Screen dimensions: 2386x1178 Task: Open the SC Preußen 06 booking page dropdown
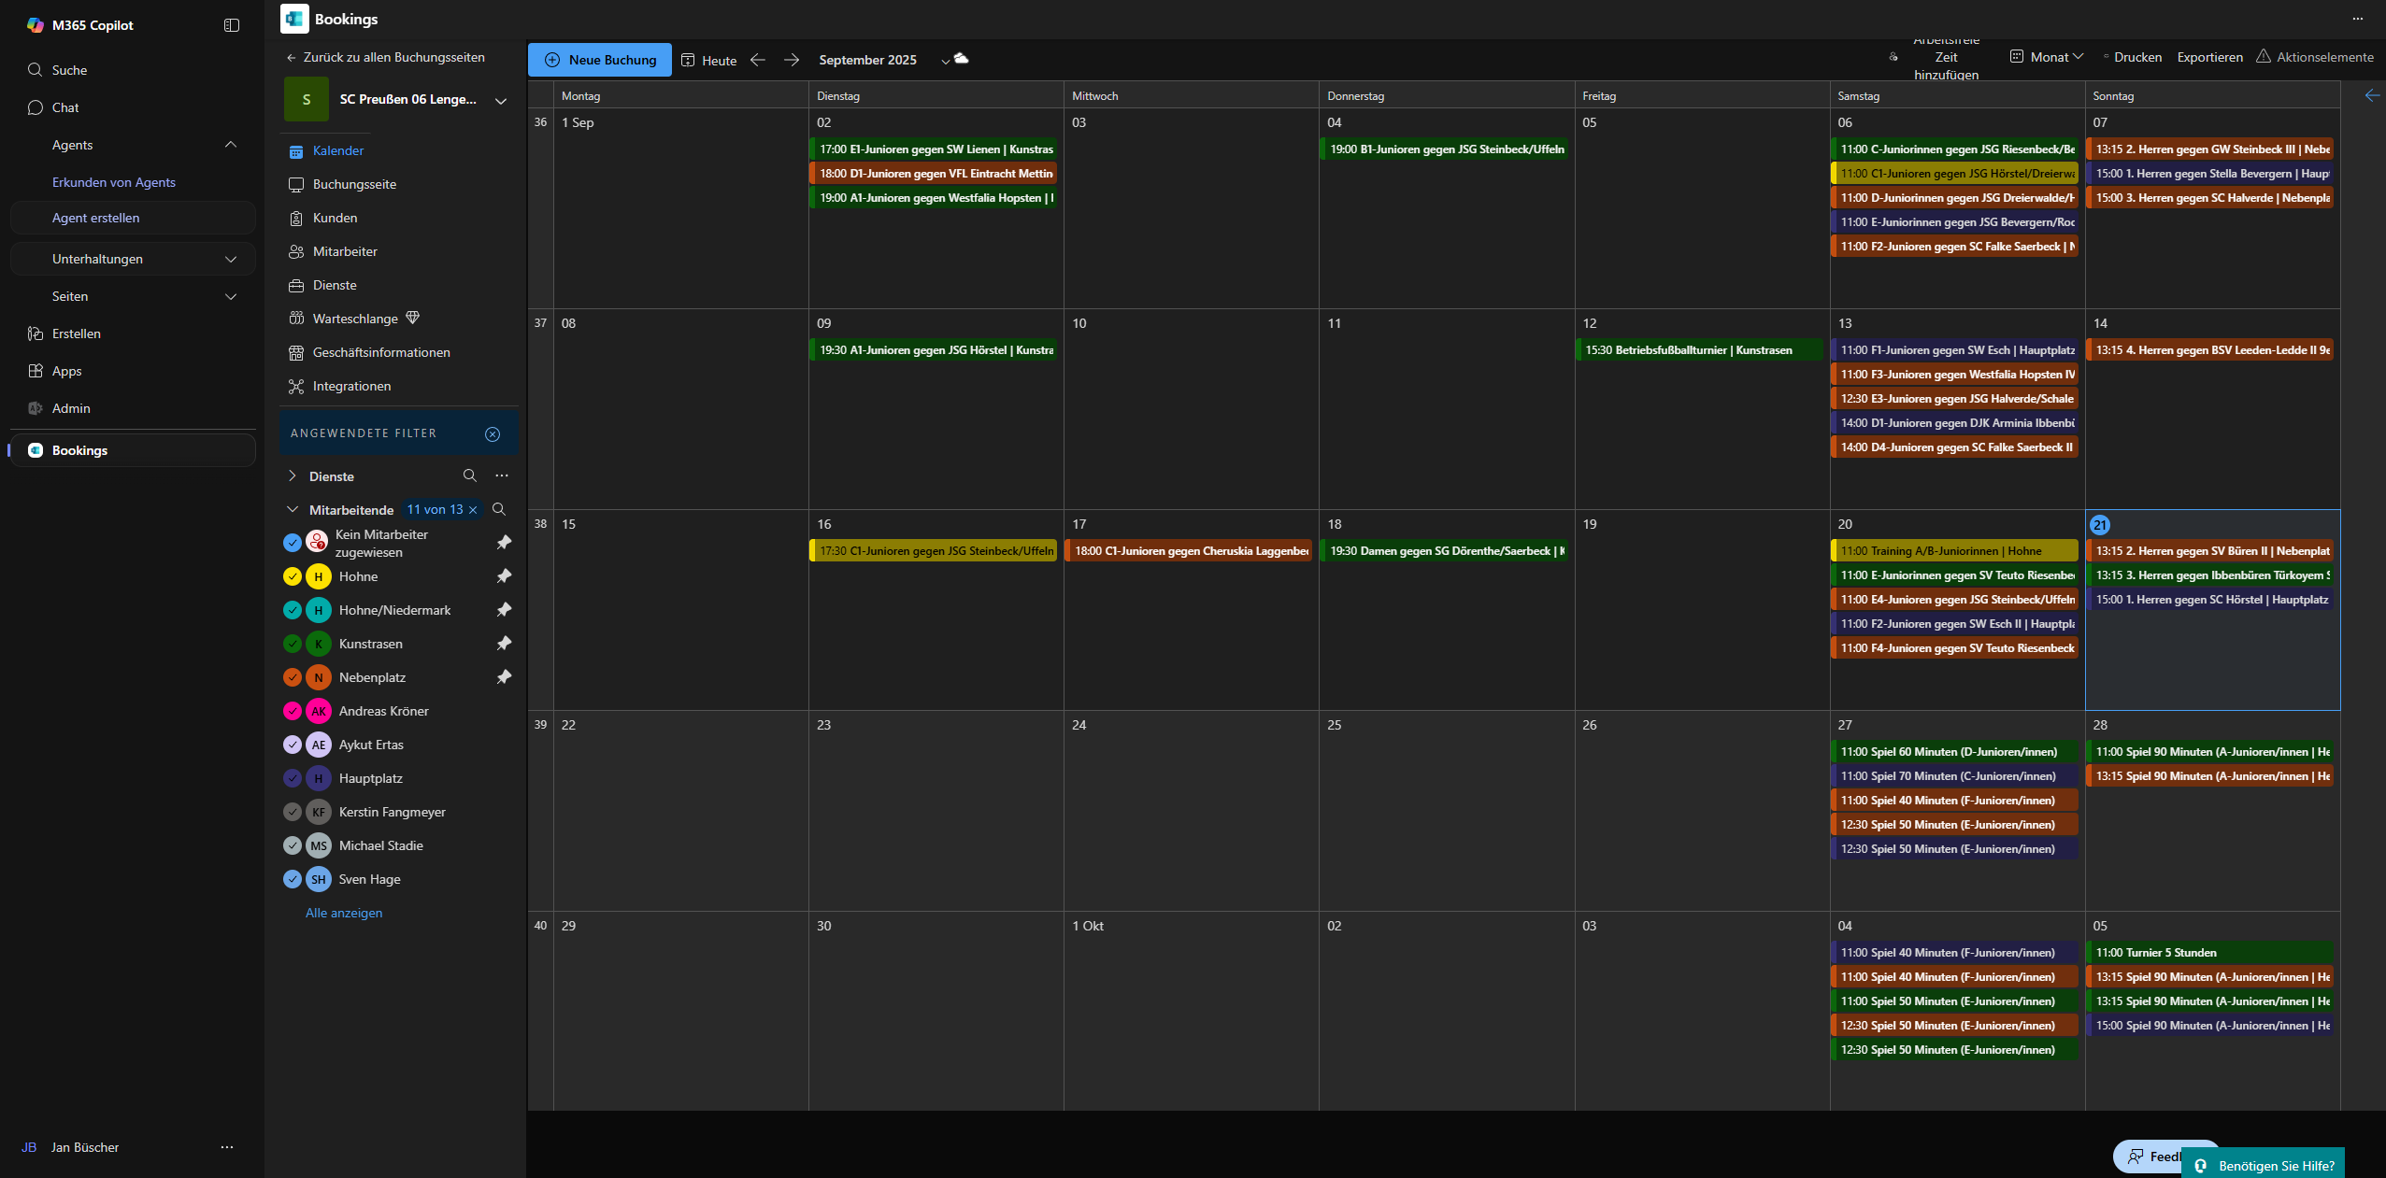tap(501, 101)
